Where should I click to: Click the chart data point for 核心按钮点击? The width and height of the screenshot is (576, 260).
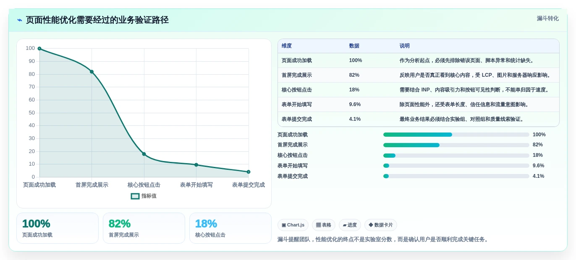pos(144,154)
